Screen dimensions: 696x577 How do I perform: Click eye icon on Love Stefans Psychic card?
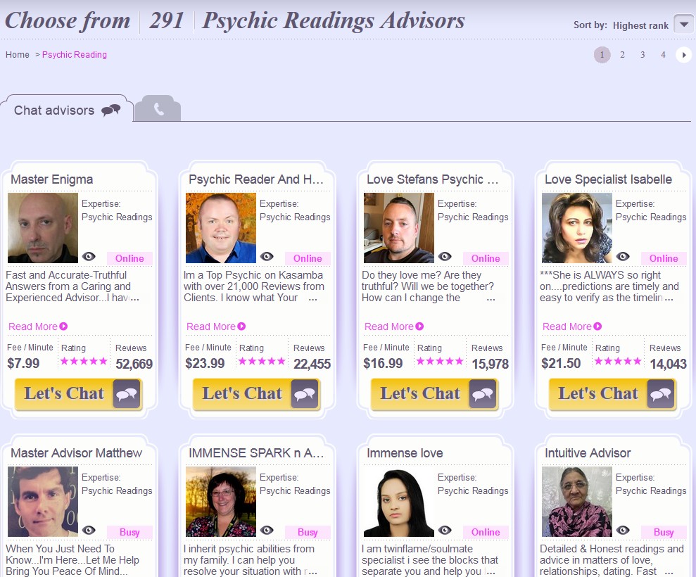pyautogui.click(x=445, y=257)
